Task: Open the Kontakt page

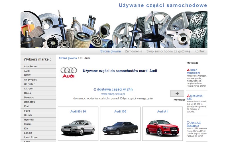Action: [200, 51]
